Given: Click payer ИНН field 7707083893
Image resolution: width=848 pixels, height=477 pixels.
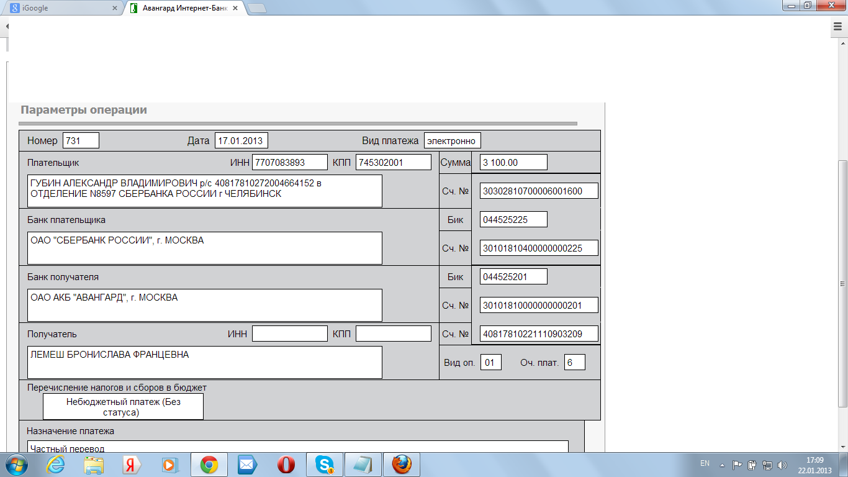Looking at the screenshot, I should (290, 162).
